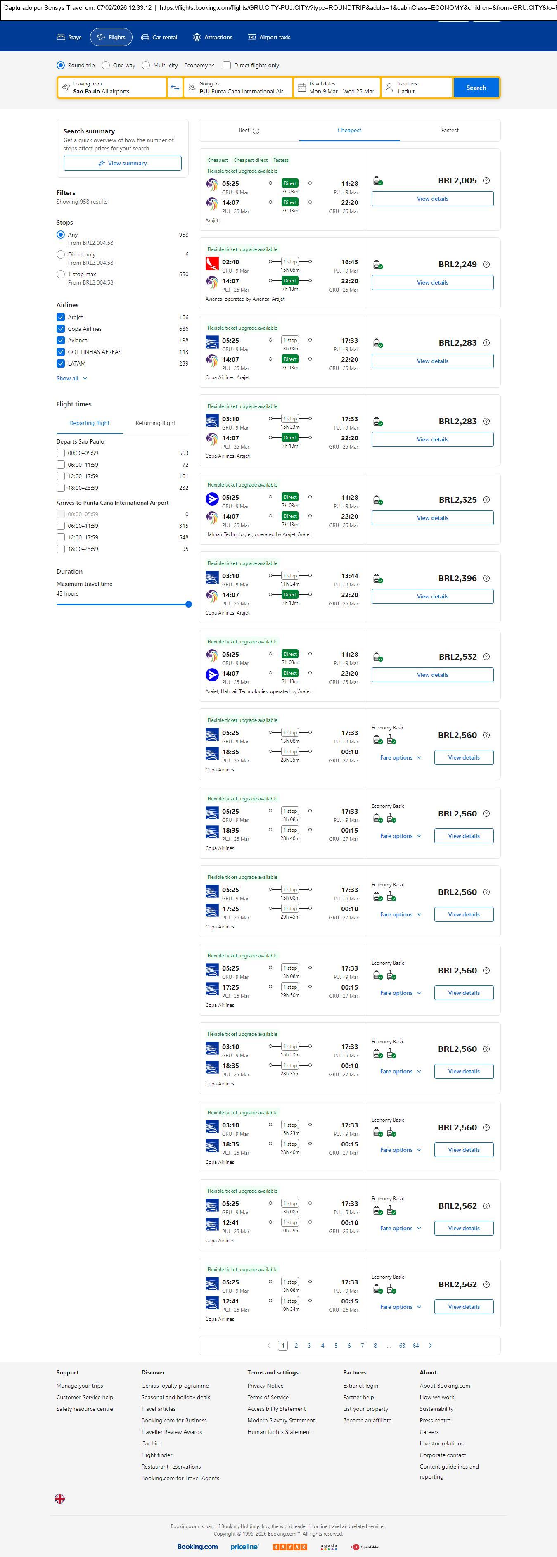Expand Fare options for first BRL2,560 flight
557x1557 pixels.
400,757
